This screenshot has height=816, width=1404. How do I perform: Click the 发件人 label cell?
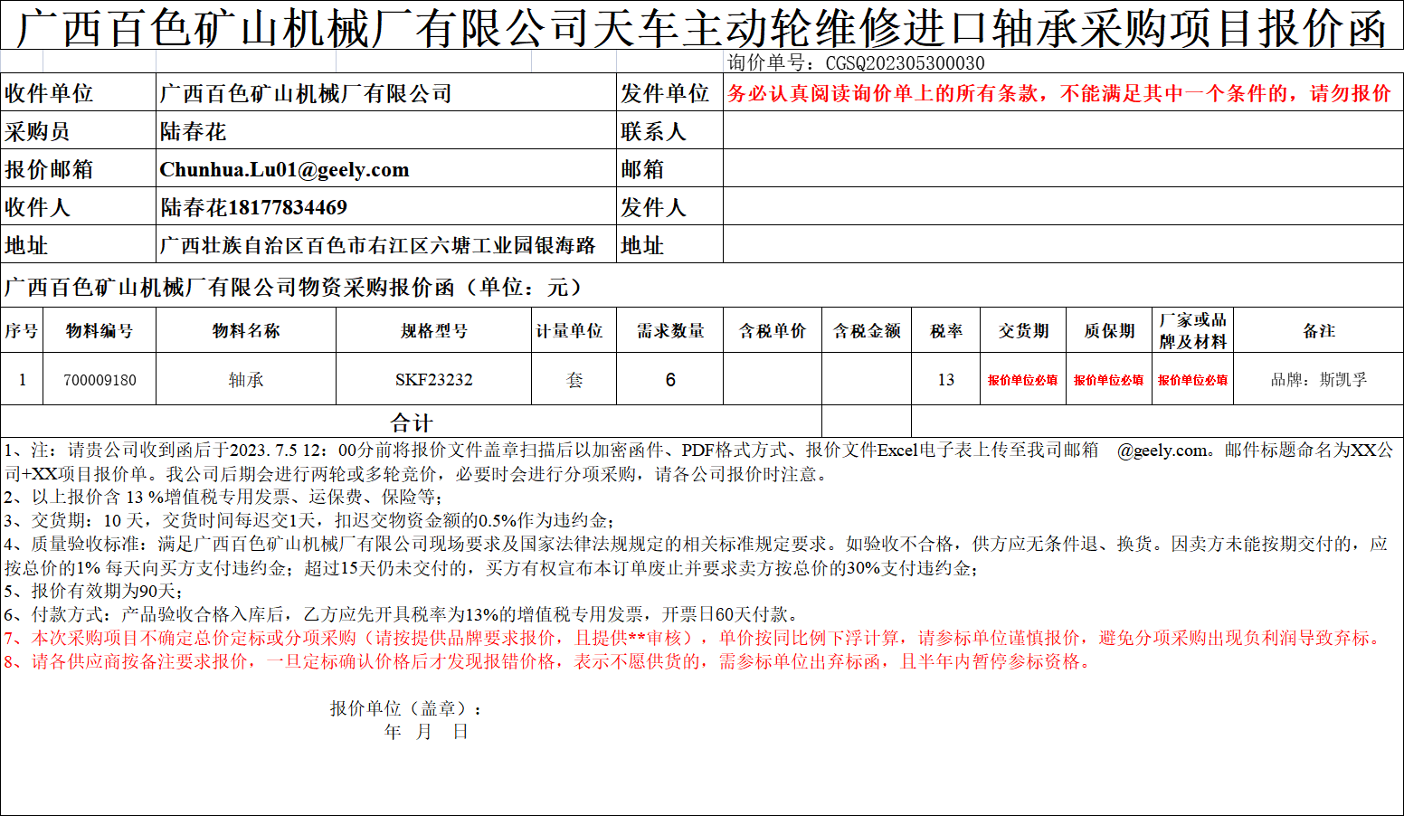[669, 207]
